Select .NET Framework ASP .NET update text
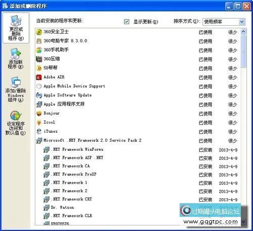Image resolution: width=253 pixels, height=231 pixels. pos(77,157)
